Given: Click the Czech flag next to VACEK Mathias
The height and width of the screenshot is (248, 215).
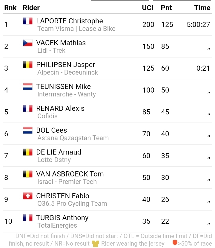Looking at the screenshot, I should (28, 43).
